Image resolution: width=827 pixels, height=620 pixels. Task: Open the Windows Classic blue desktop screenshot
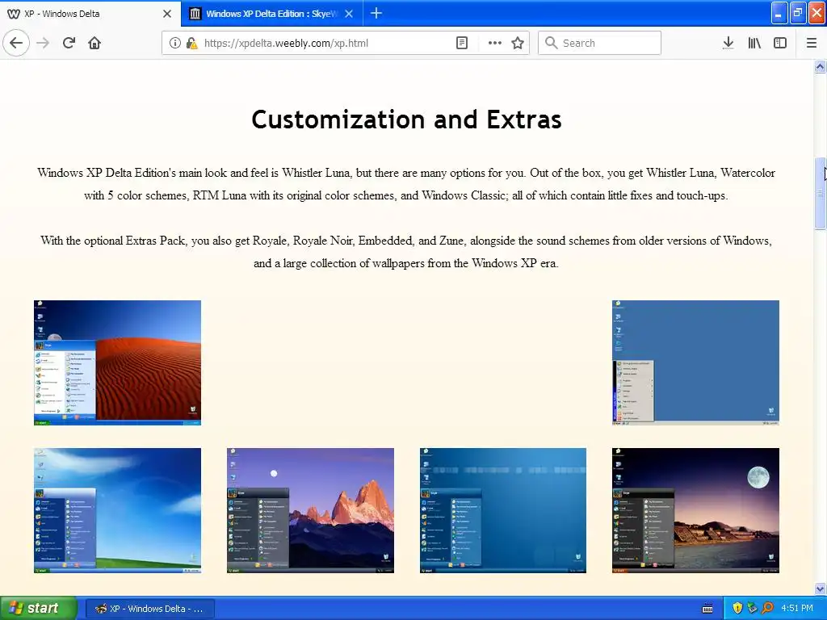click(x=695, y=362)
